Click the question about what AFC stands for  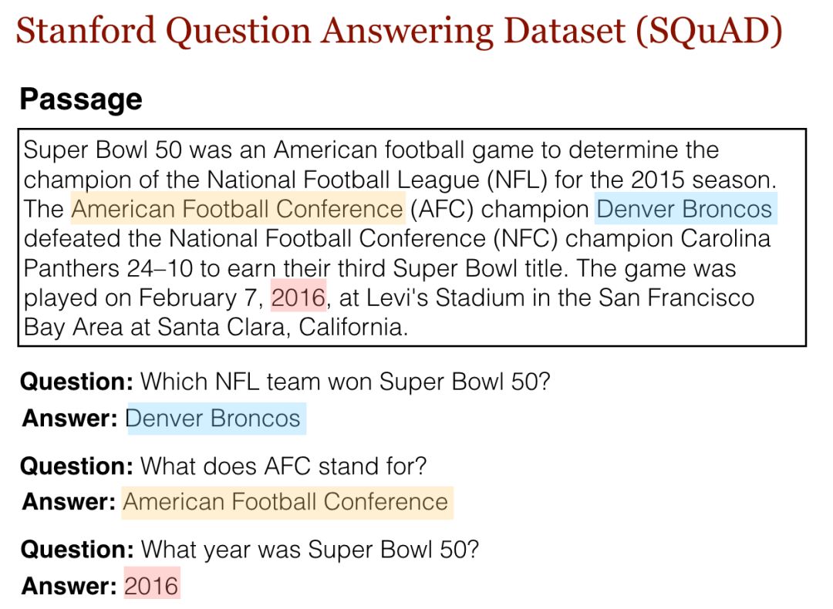click(x=283, y=466)
